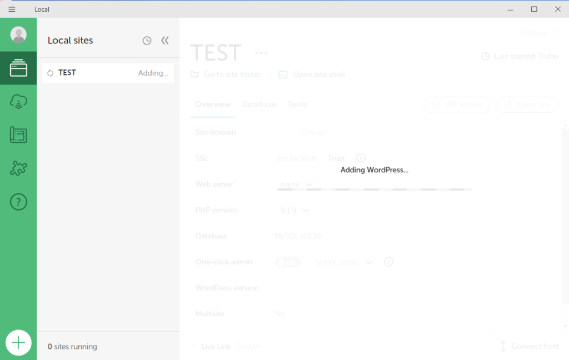The width and height of the screenshot is (569, 360).
Task: Expand the Web server nginx dropdown
Action: [x=297, y=184]
